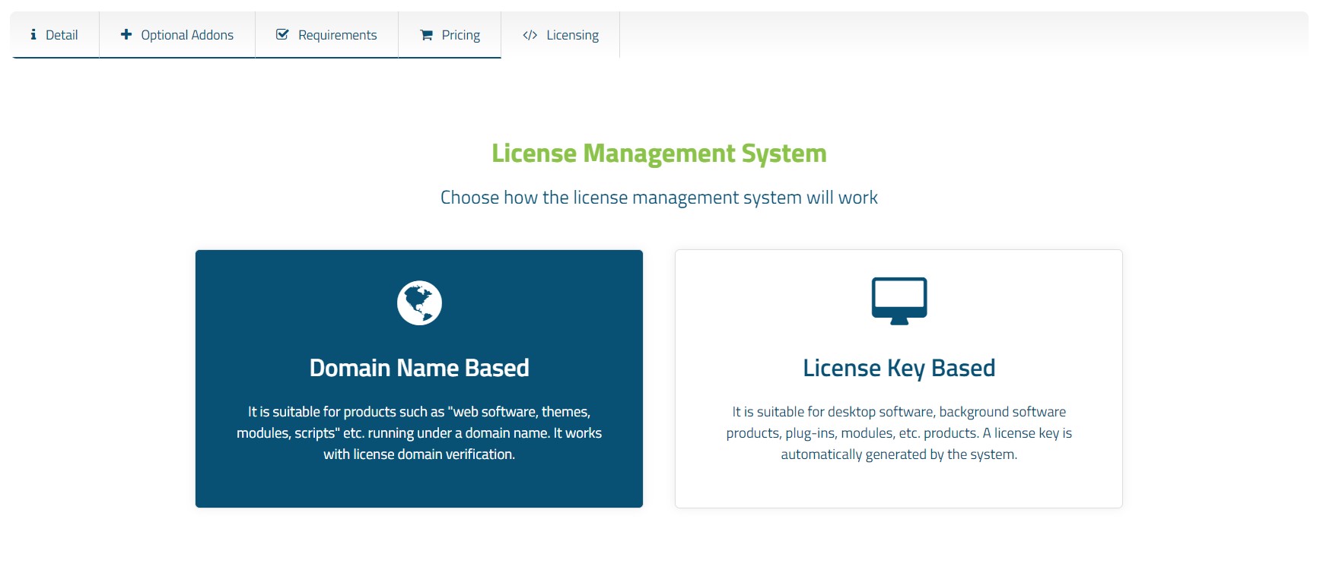Click the globe icon in Domain card

coord(419,303)
